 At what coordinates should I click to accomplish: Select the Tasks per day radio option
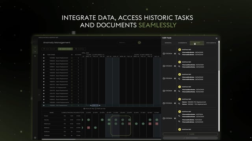[x=96, y=109]
